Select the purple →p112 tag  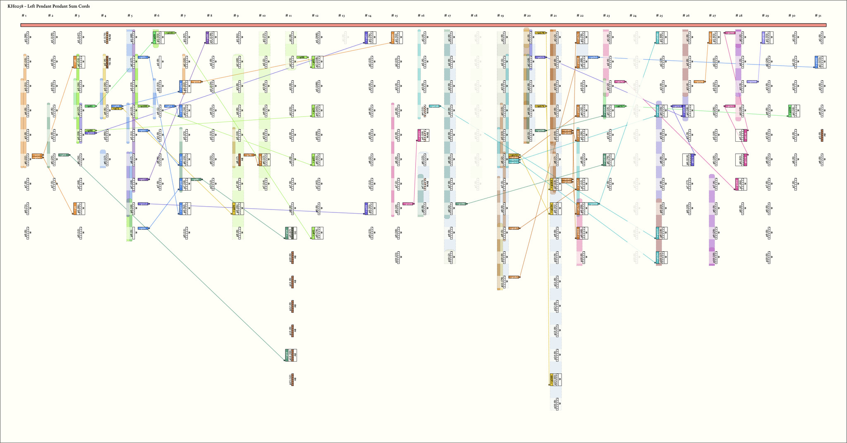[x=143, y=204]
